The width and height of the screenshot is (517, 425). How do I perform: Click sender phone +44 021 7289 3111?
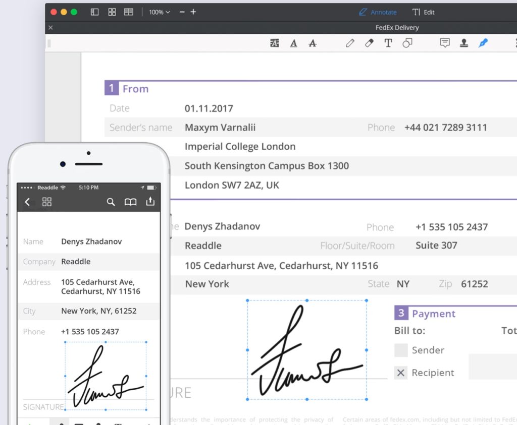[x=445, y=128]
